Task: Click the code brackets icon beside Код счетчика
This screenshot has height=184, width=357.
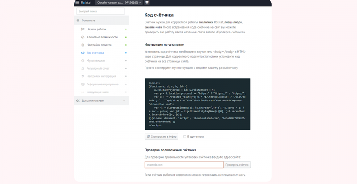Action: [83, 53]
